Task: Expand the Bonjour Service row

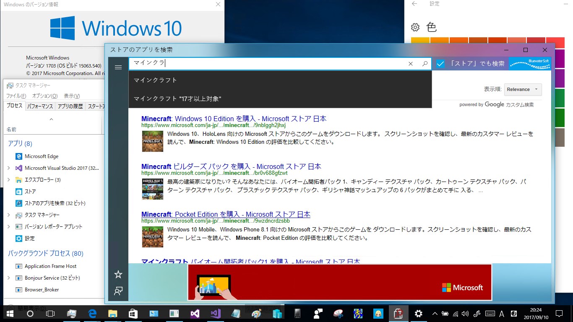Action: 9,278
